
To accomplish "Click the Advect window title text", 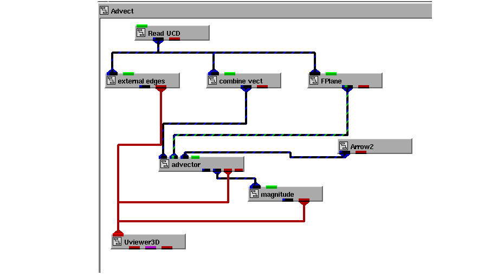I will click(x=122, y=11).
